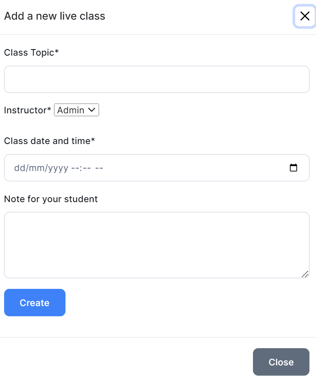Open the calendar picker icon
This screenshot has width=316, height=376.
click(x=293, y=168)
